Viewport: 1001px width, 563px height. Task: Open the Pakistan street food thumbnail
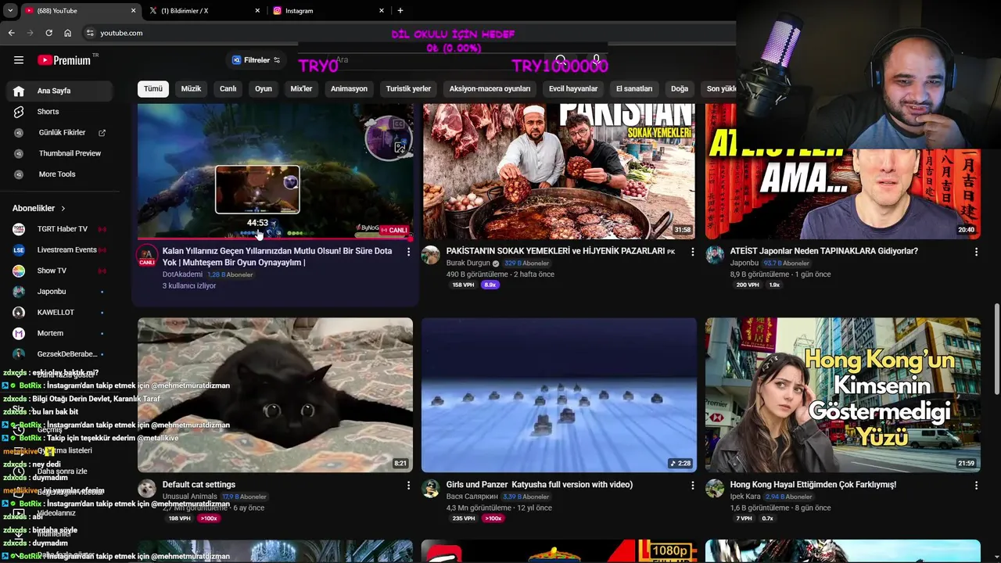tap(558, 171)
